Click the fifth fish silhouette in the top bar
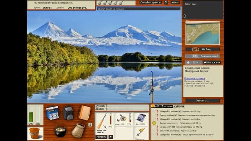This screenshot has height=141, width=251. pos(121,3)
